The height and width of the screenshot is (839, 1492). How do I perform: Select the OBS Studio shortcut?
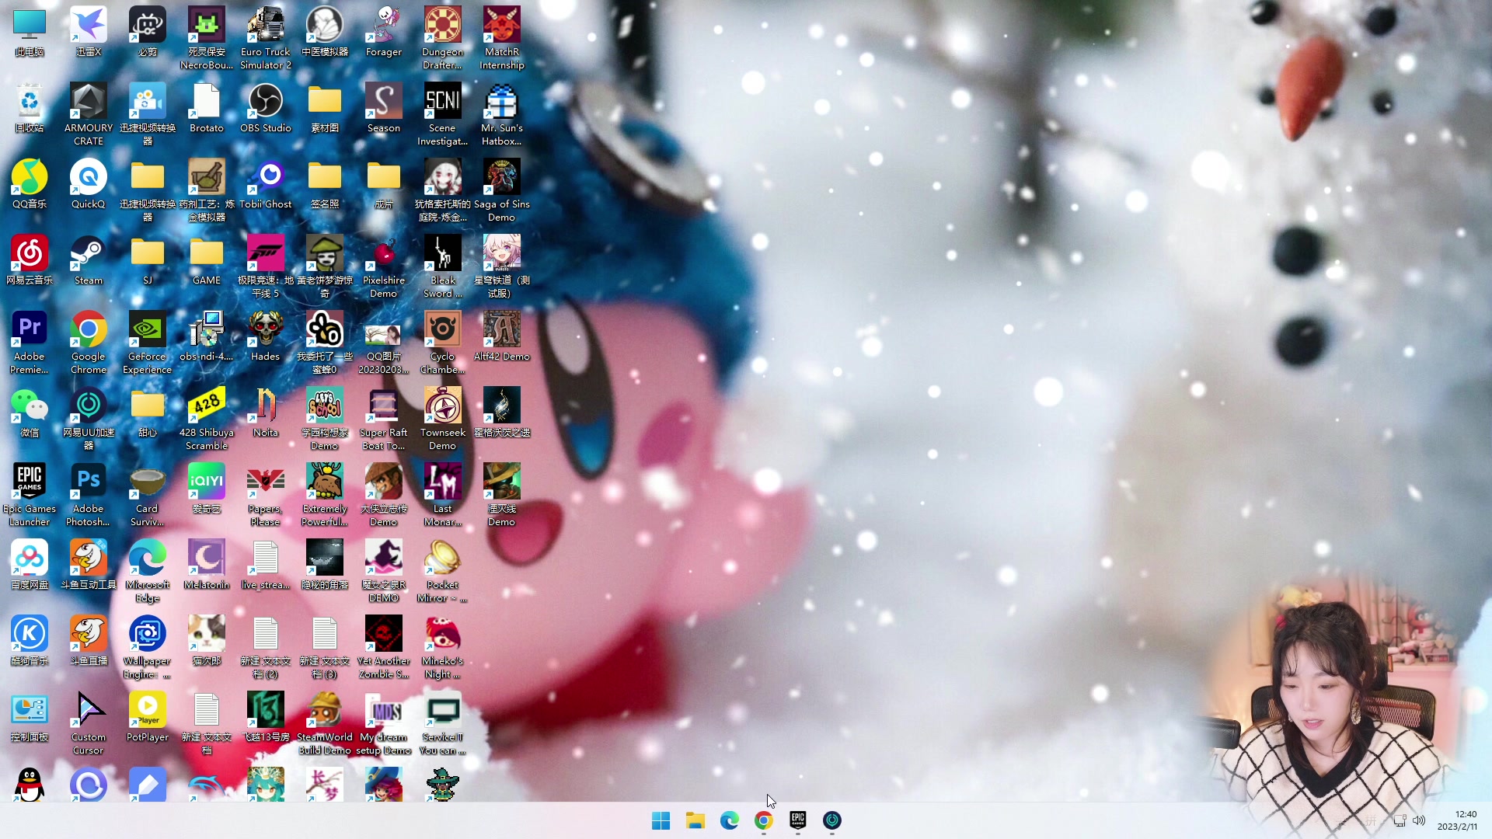pos(266,109)
